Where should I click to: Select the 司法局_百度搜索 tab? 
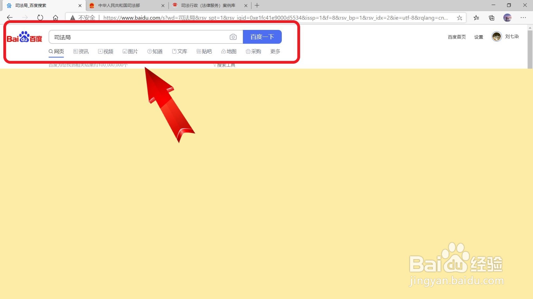43,5
